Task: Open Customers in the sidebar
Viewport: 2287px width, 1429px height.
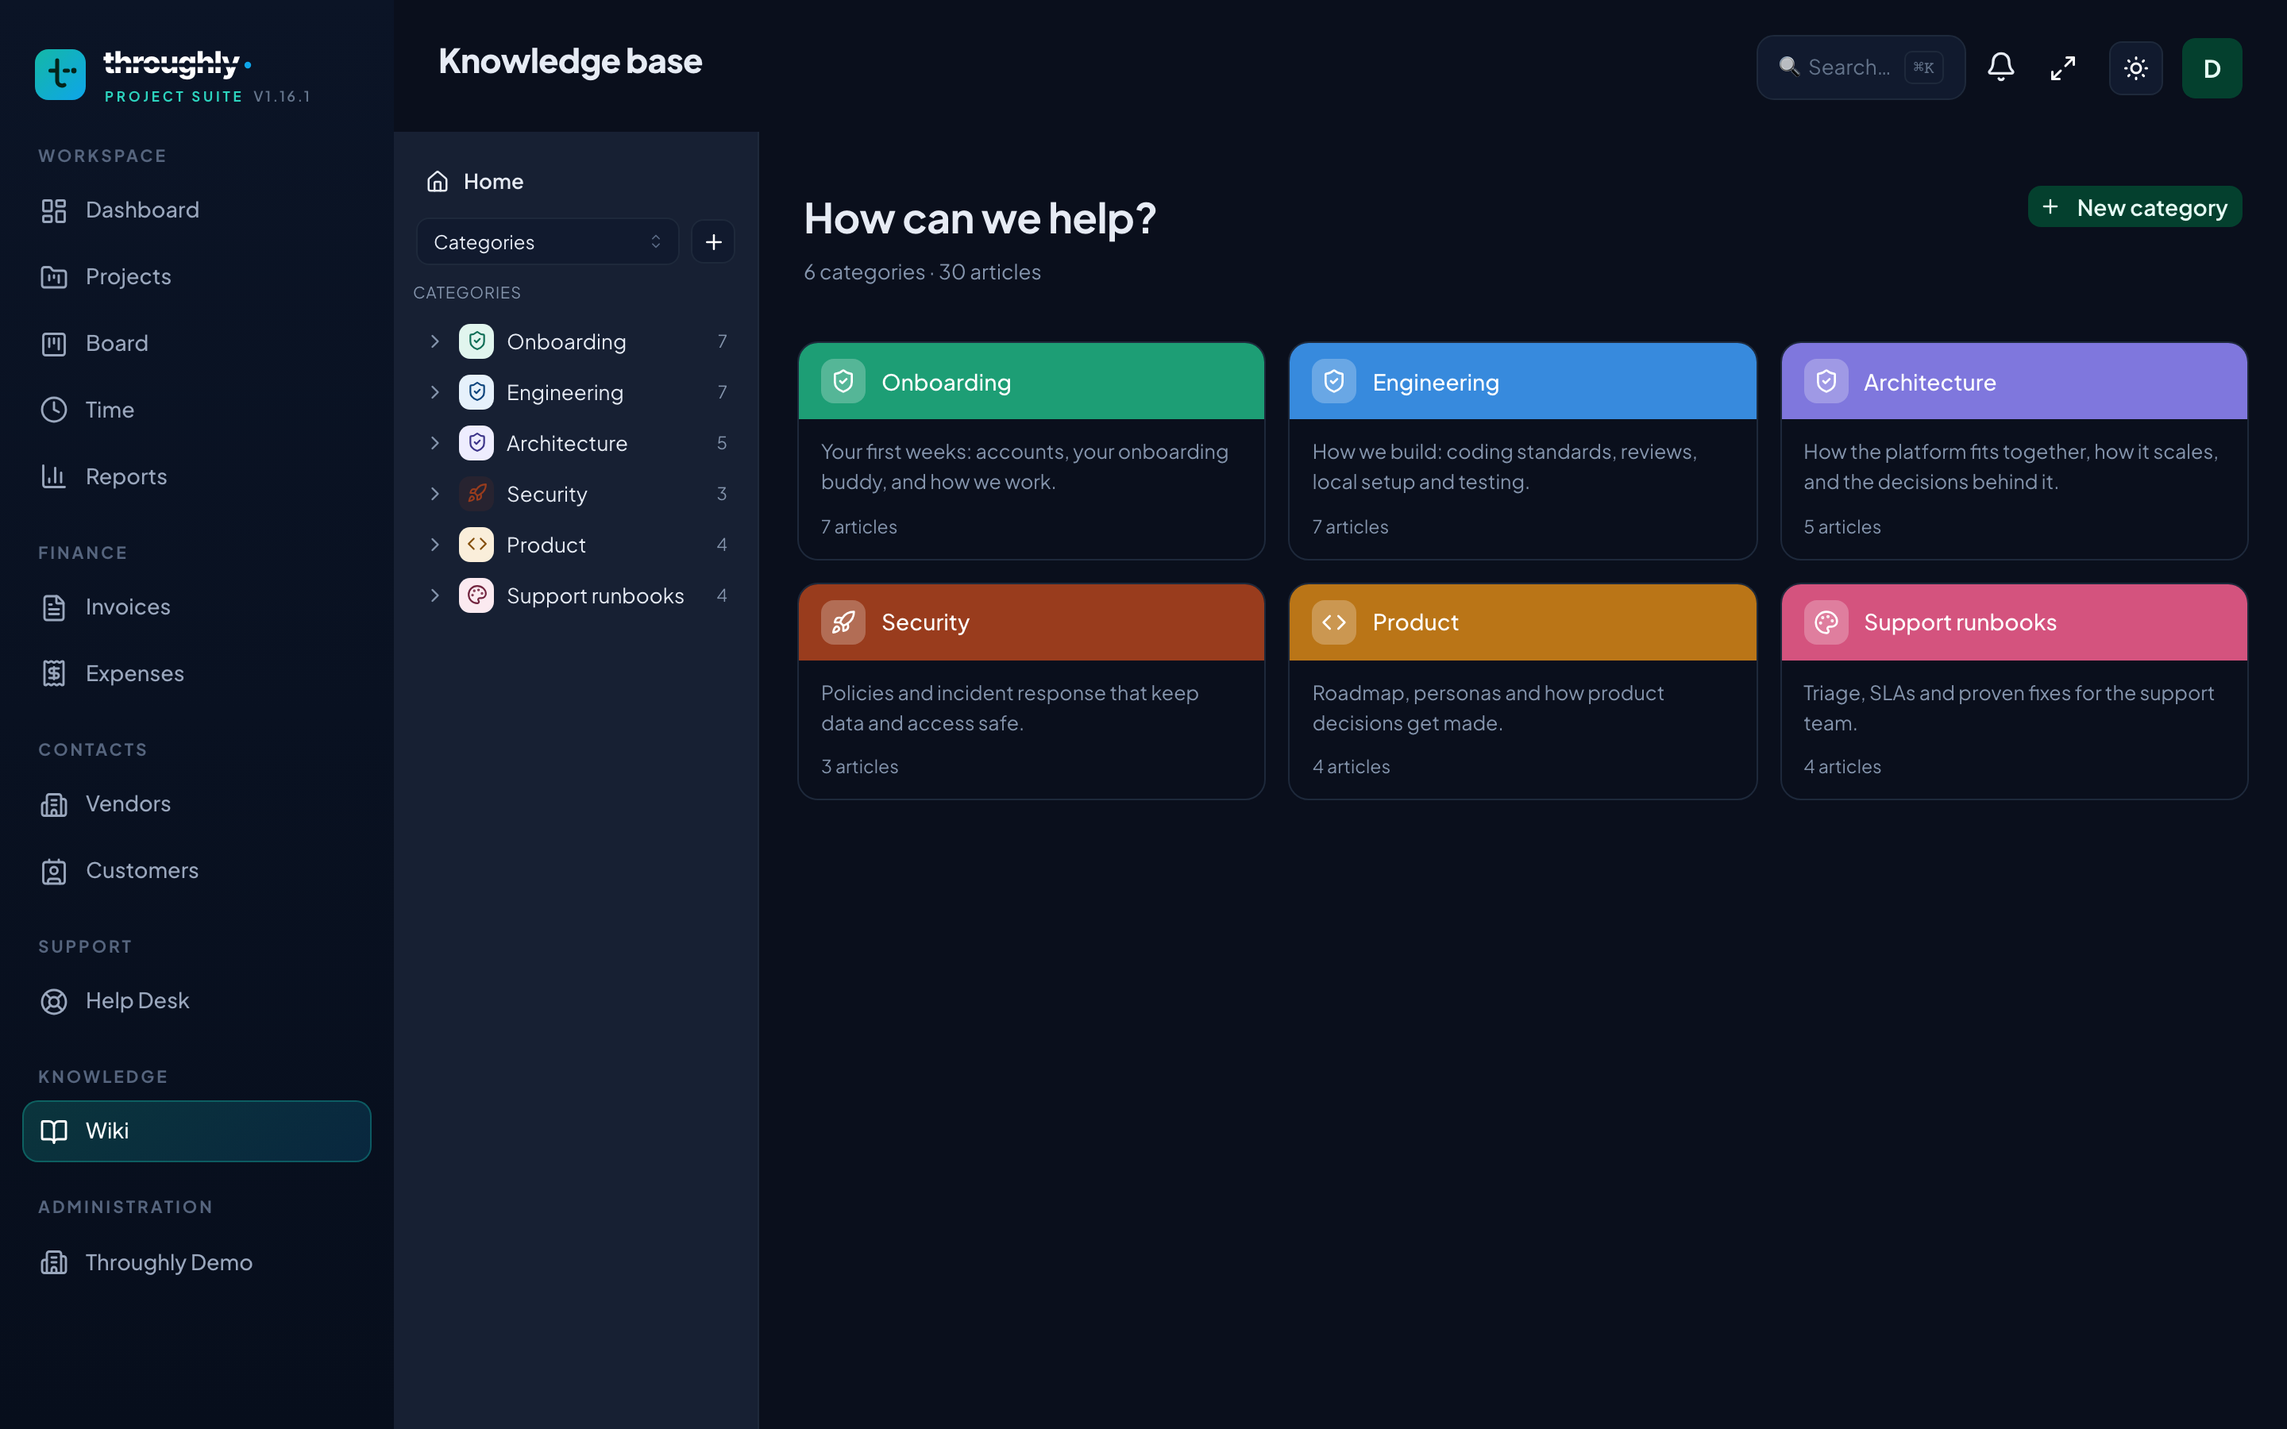Action: (x=197, y=870)
